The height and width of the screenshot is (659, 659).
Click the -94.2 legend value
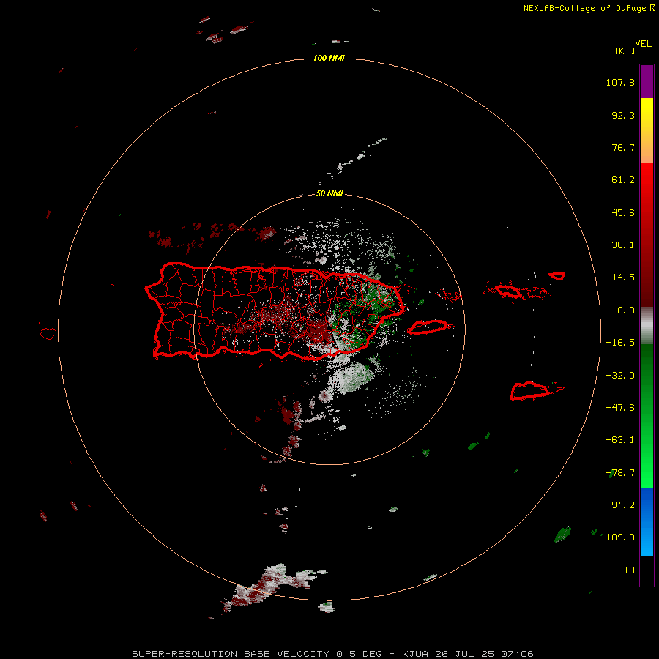point(620,505)
